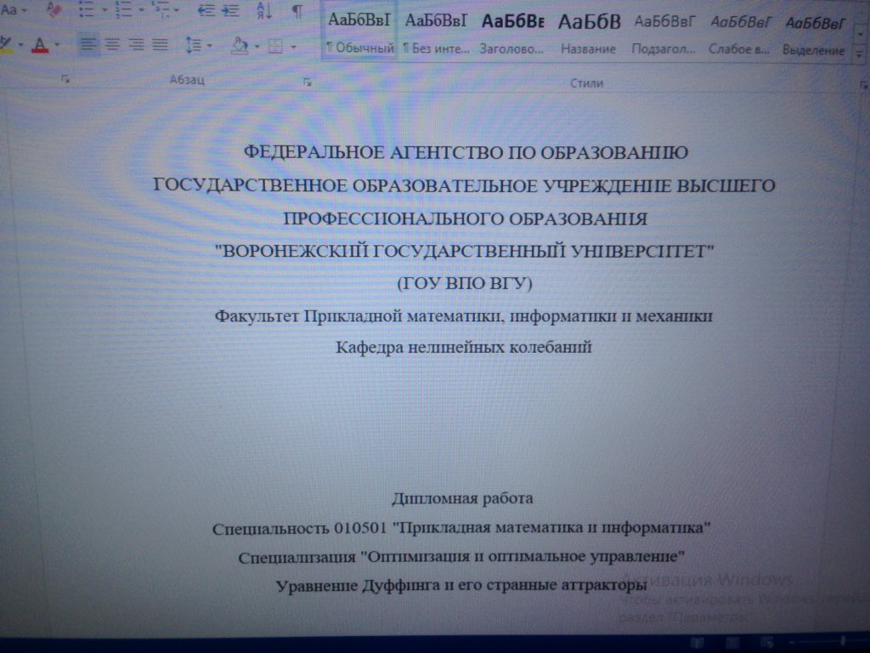Toggle align text left
The width and height of the screenshot is (870, 653).
pos(88,44)
